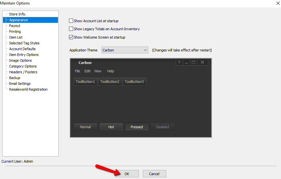Click the Pressed sample button

point(137,127)
